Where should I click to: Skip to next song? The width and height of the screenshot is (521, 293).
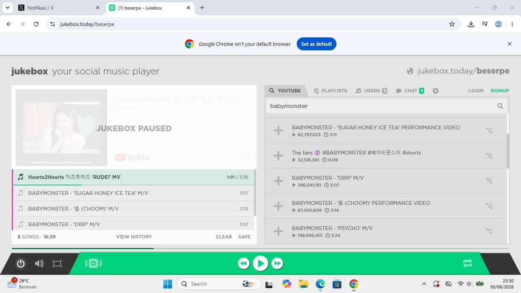click(x=277, y=263)
